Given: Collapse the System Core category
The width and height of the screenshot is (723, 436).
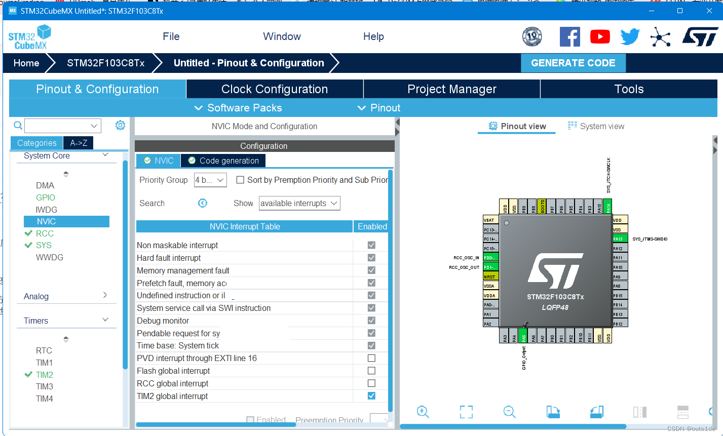Looking at the screenshot, I should point(105,155).
